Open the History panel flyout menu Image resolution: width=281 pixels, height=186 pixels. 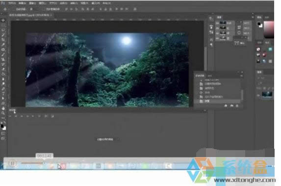point(253,17)
